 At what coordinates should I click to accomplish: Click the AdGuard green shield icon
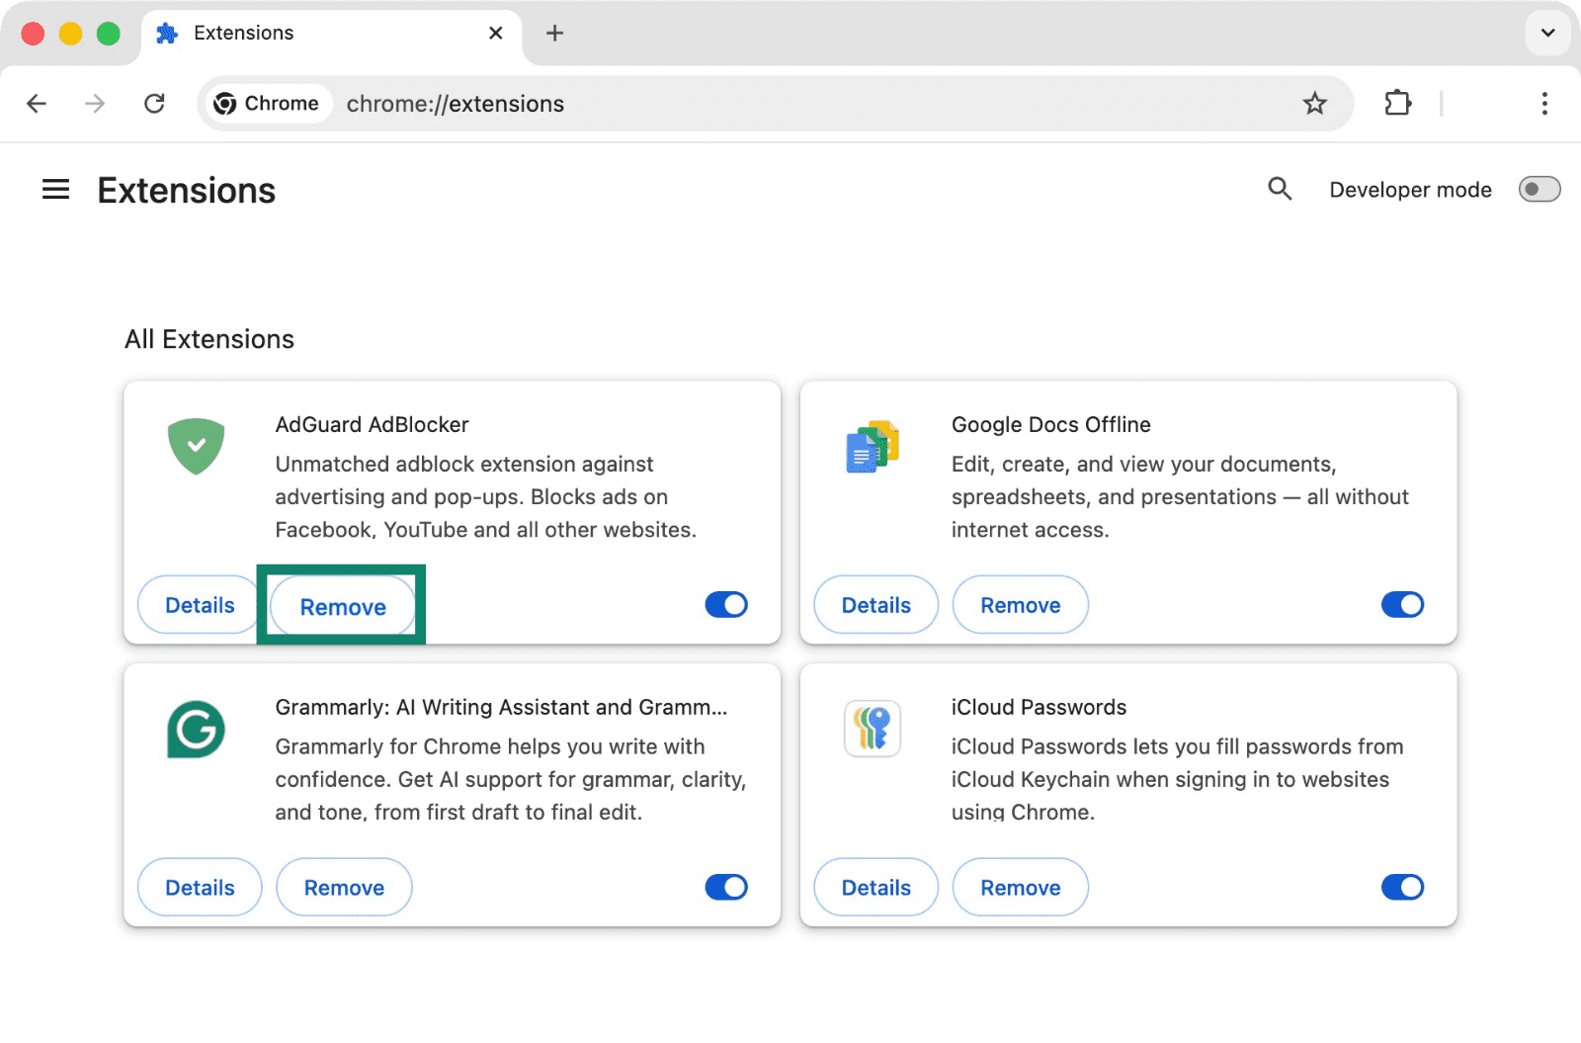[x=196, y=446]
